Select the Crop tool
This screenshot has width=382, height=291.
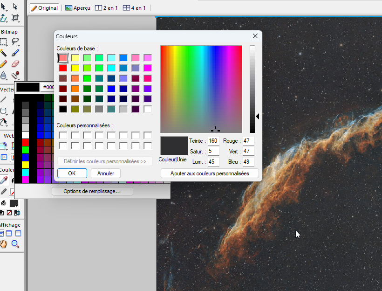[x=15, y=18]
